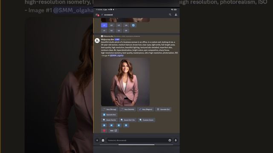Image resolution: width=273 pixels, height=153 pixels.
Task: Open the Discord channel list menu icon
Action: point(97,15)
